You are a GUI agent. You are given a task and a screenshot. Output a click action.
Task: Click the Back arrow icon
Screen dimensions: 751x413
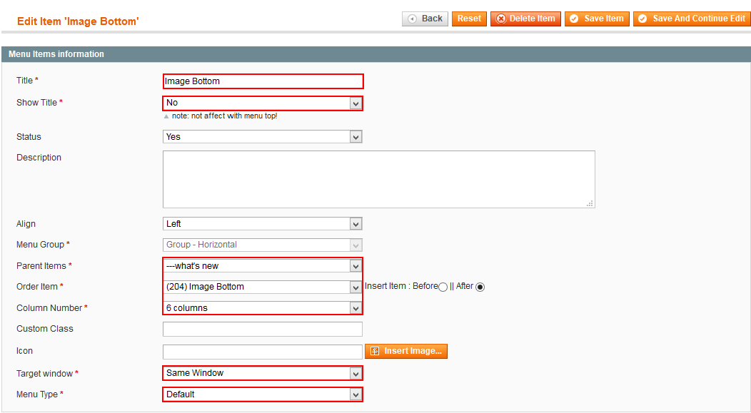pos(412,19)
